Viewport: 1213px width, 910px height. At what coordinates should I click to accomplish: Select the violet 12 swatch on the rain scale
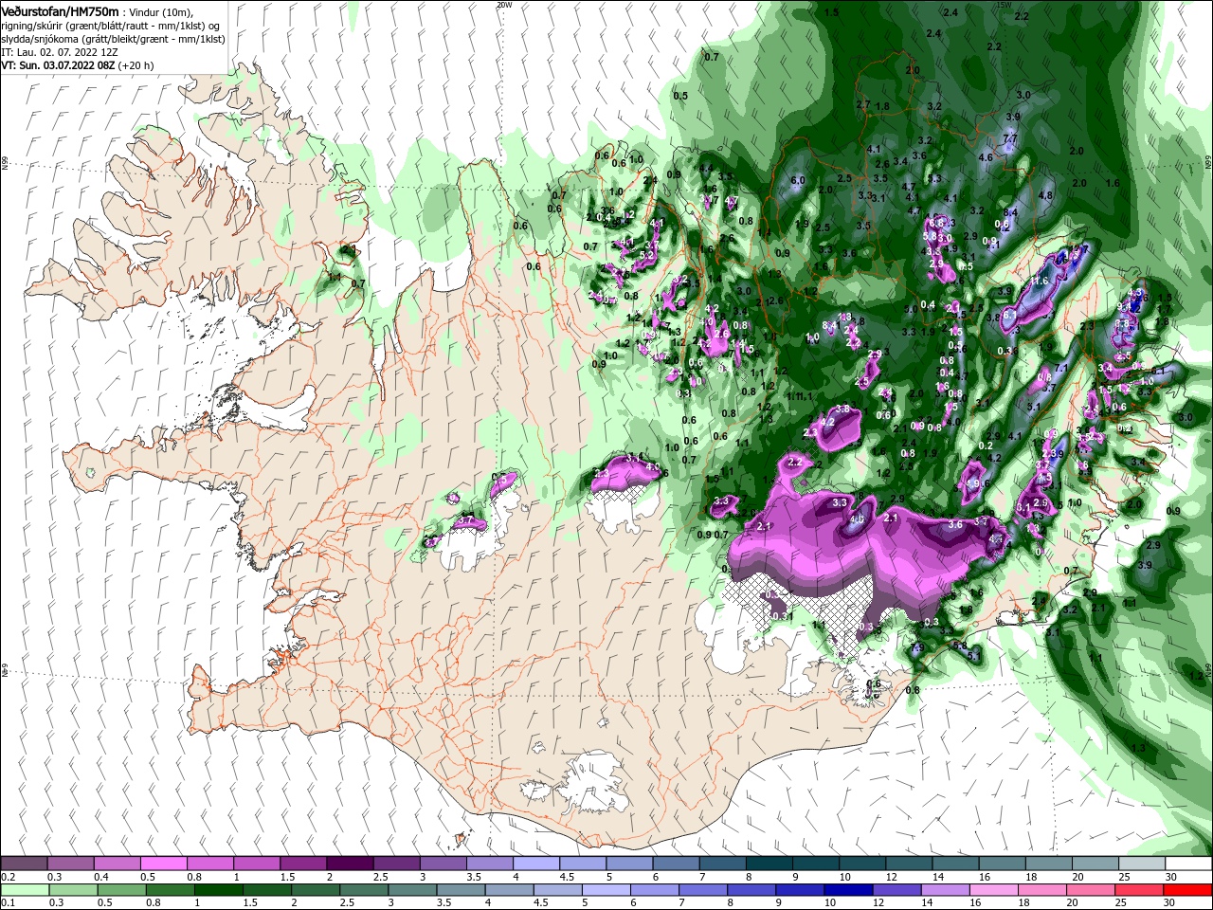[x=897, y=890]
